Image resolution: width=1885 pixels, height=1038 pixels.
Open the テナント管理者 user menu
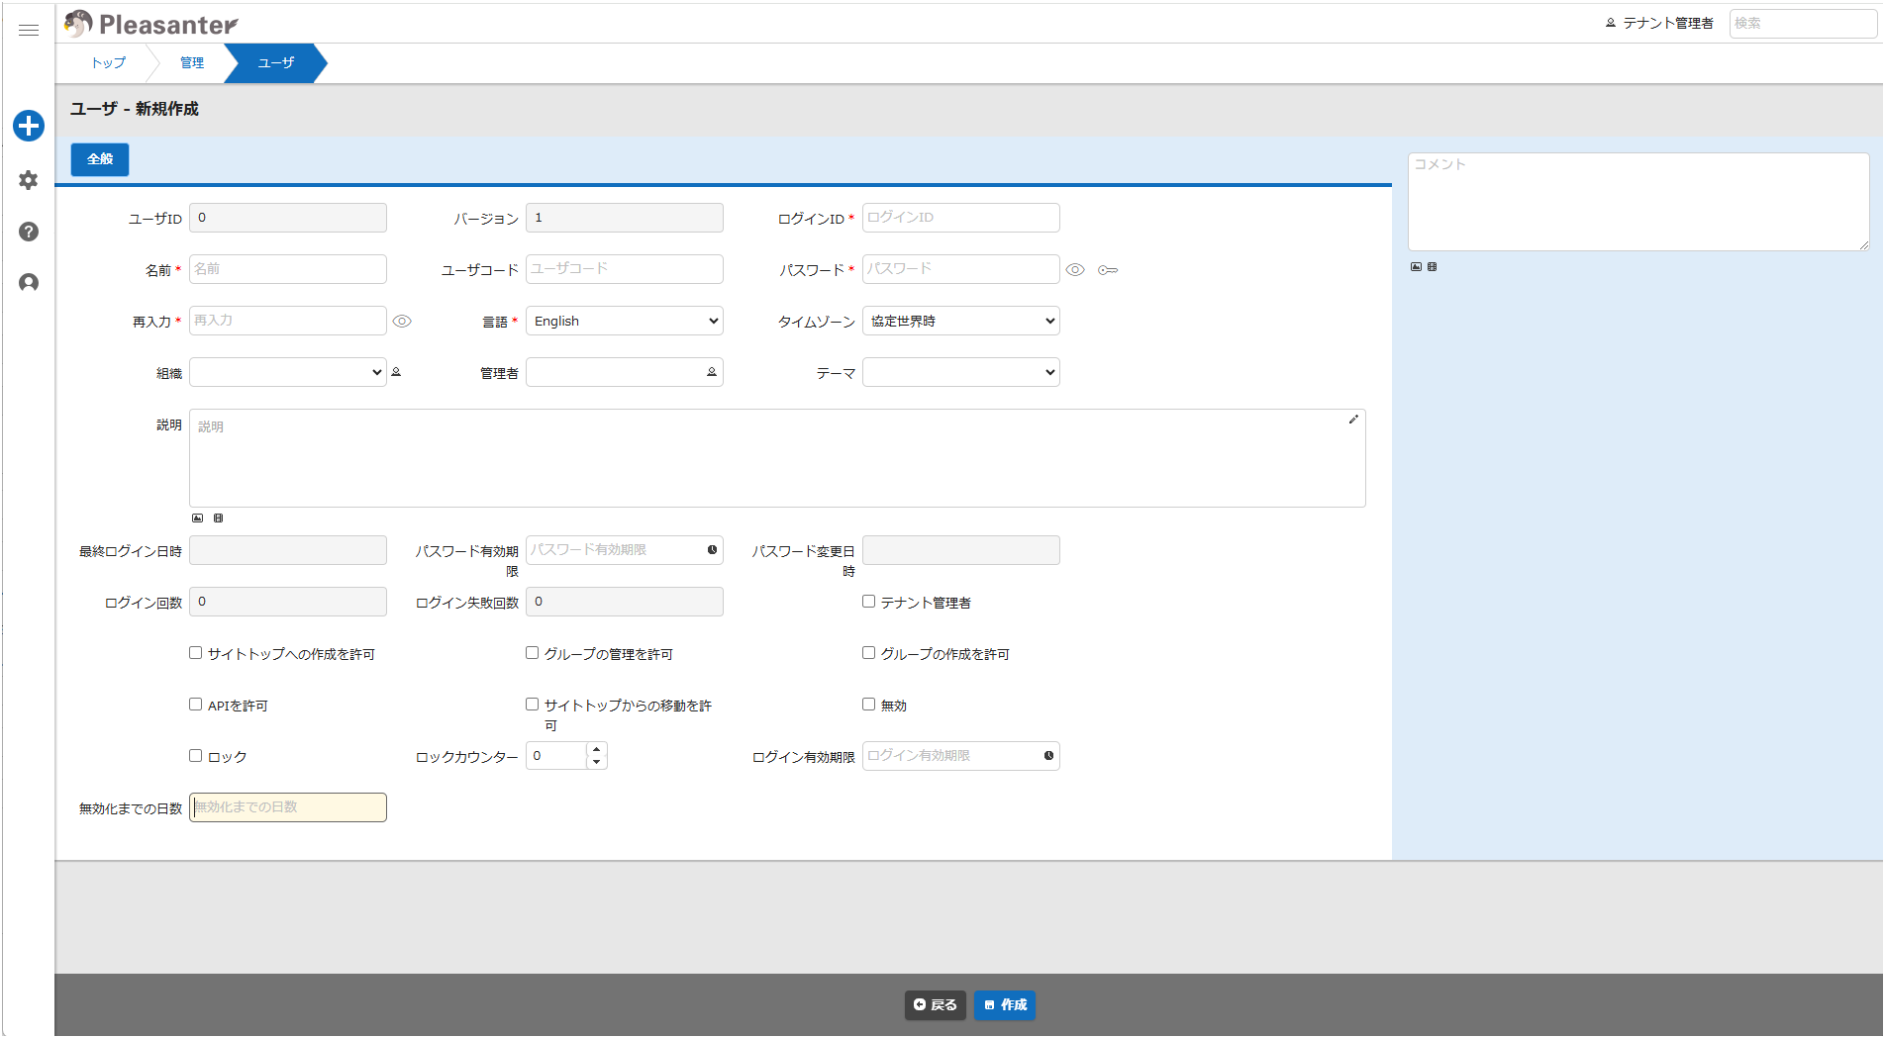point(1659,23)
